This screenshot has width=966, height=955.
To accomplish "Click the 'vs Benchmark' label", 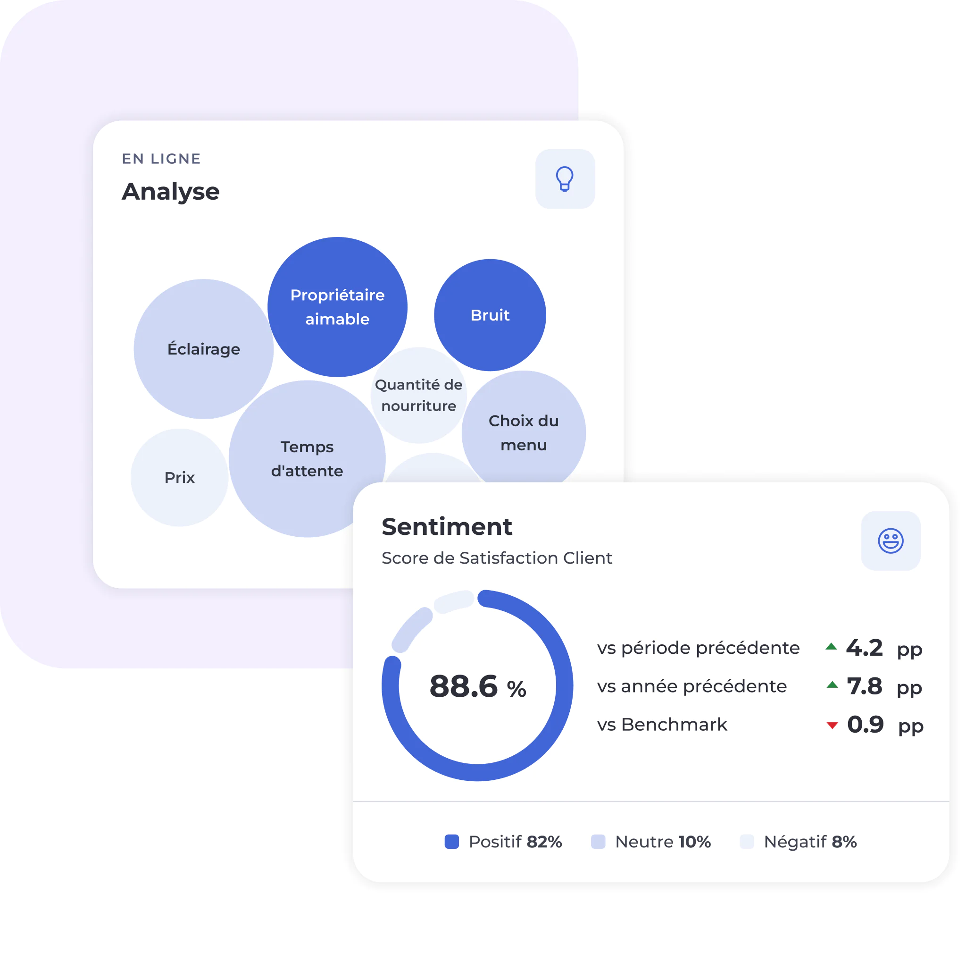I will 662,724.
